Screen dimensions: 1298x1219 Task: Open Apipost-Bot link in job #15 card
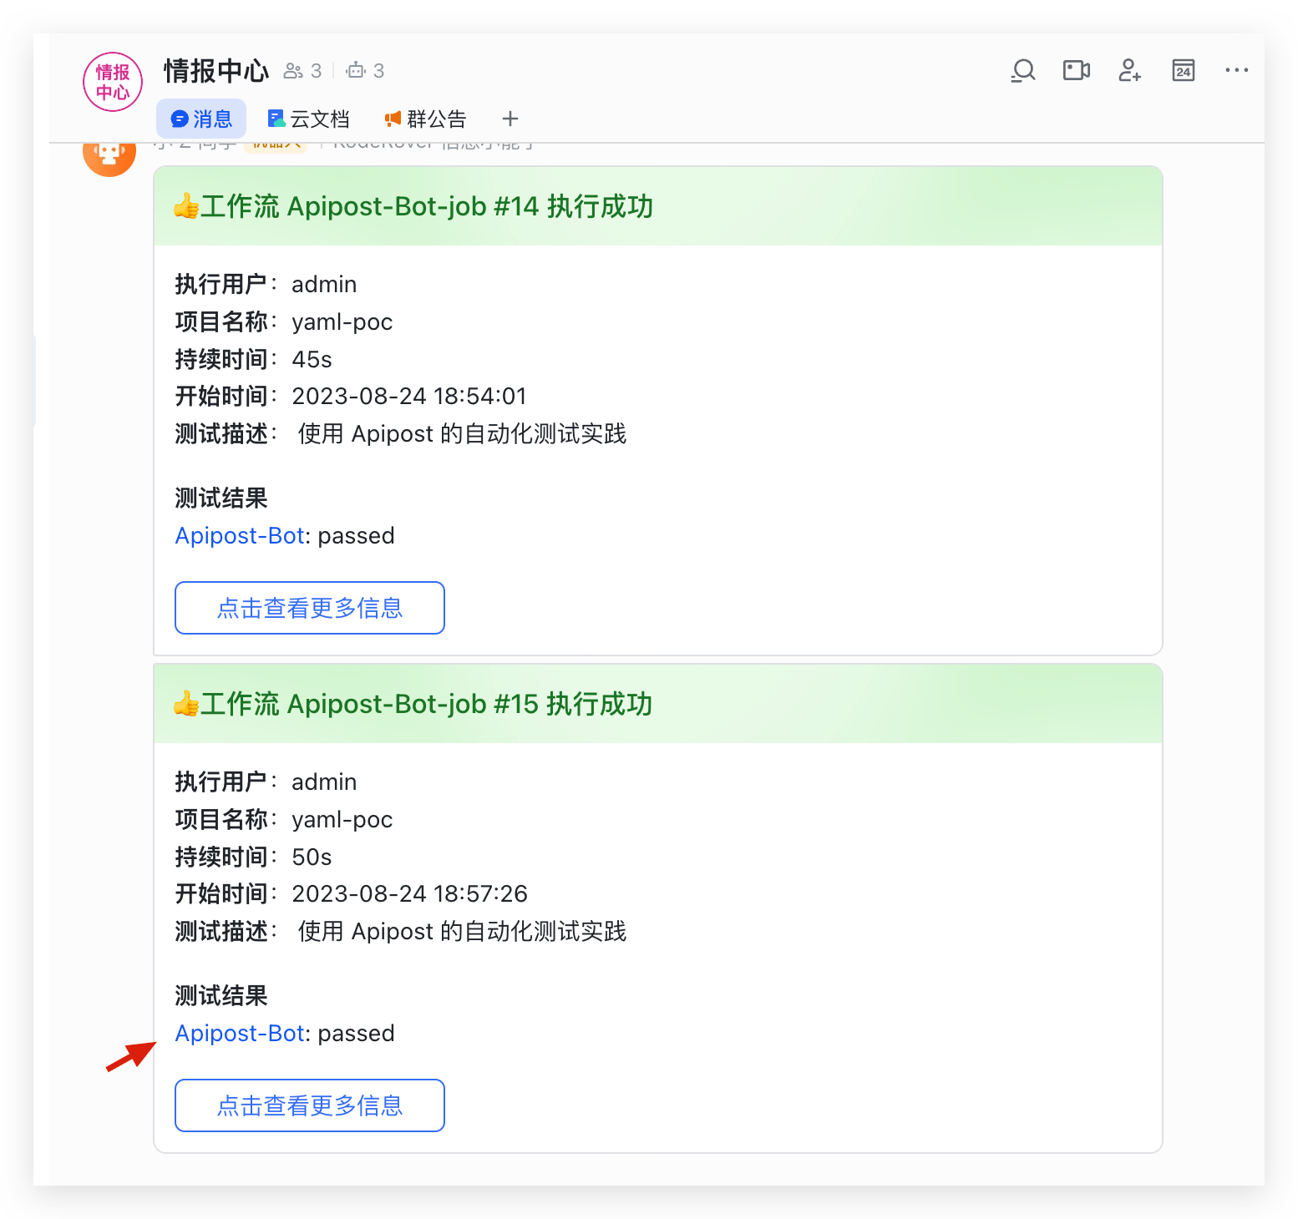[x=239, y=1034]
